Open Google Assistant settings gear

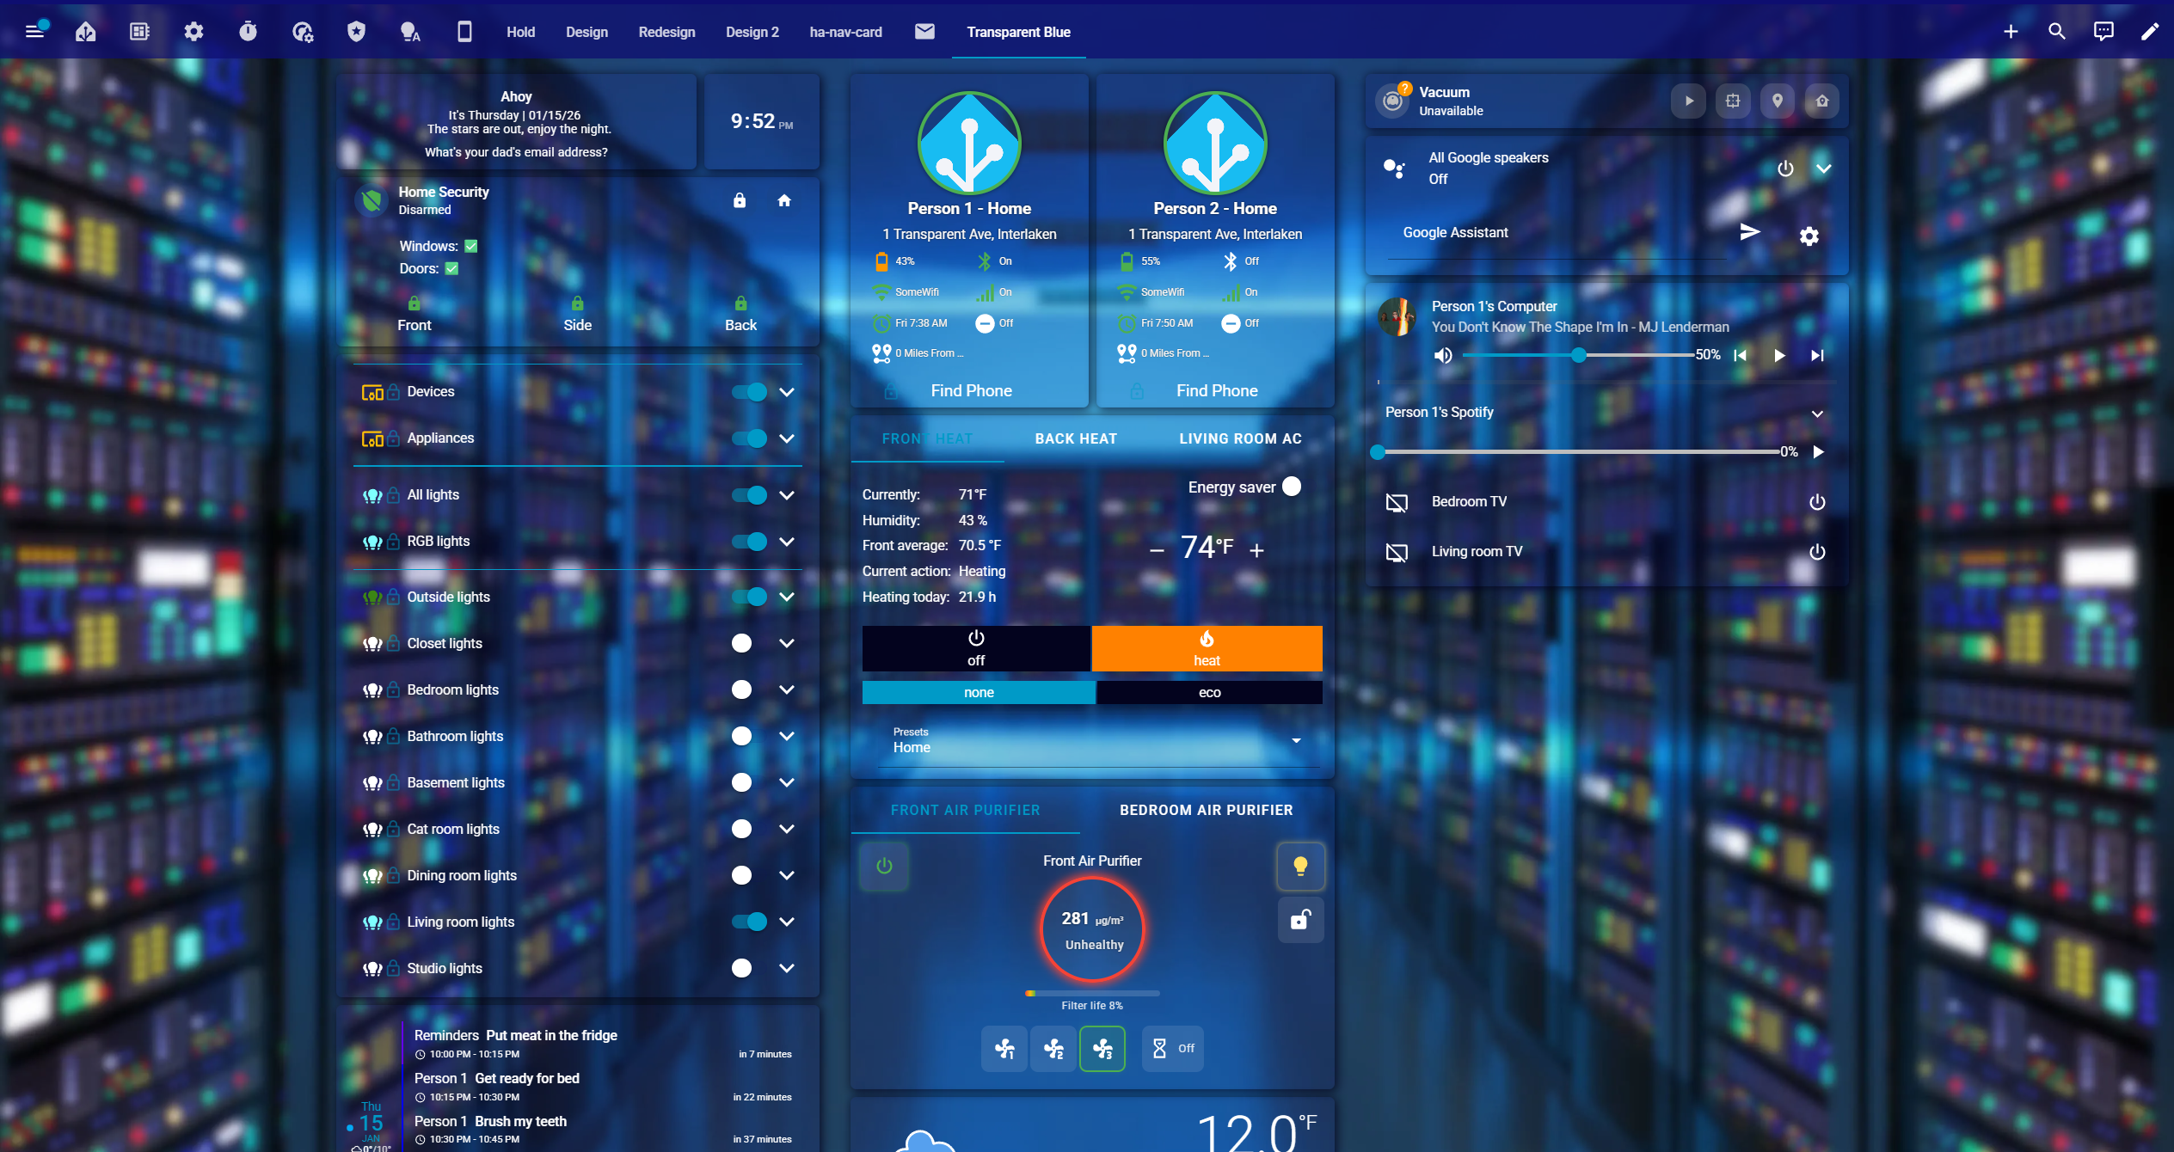[x=1809, y=236]
